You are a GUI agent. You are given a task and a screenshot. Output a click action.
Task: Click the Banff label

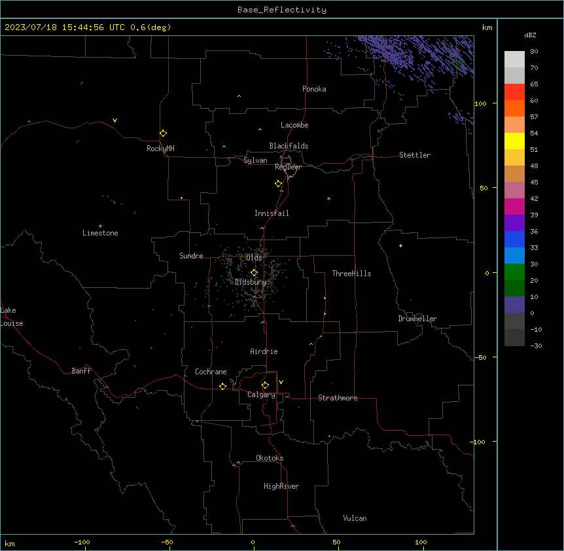81,371
